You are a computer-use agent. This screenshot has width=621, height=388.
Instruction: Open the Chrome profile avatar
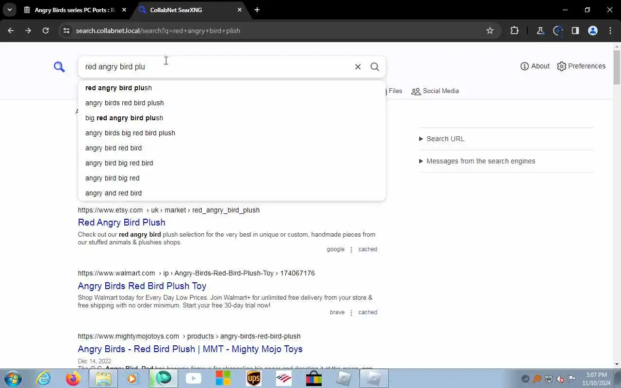pyautogui.click(x=593, y=31)
